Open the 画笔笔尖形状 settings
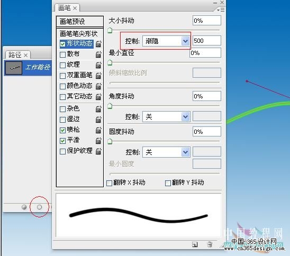Viewport: 290px width, 256px height. 79,34
